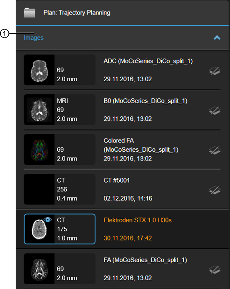The height and width of the screenshot is (289, 230).
Task: Toggle the layer icon for ADC series
Action: click(215, 71)
